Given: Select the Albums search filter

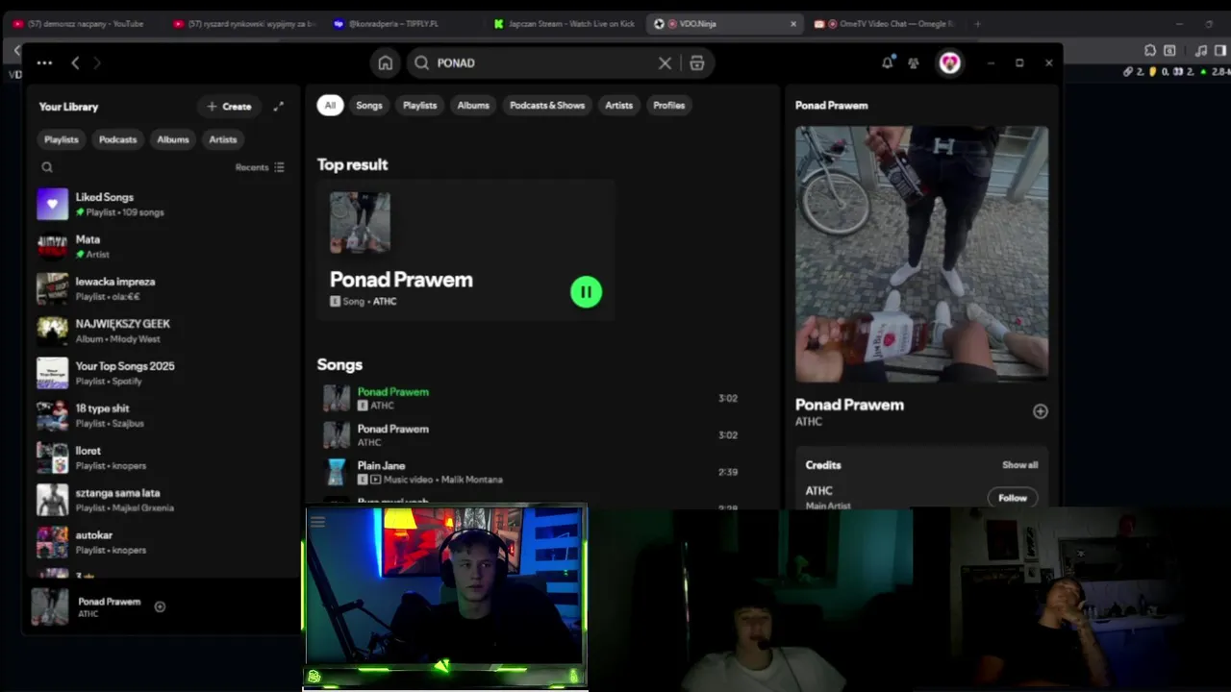Looking at the screenshot, I should coord(473,106).
